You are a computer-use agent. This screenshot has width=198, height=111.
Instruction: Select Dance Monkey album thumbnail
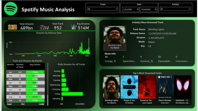tap(165, 87)
